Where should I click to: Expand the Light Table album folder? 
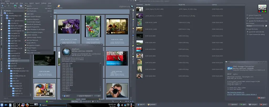7,41
